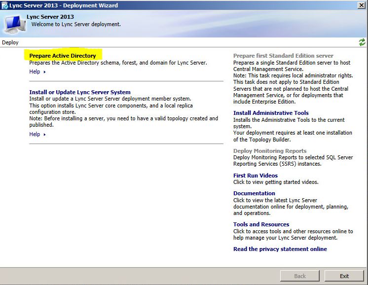Open Install Administrative Tools
Viewport: 368px width, 285px height.
coord(271,113)
